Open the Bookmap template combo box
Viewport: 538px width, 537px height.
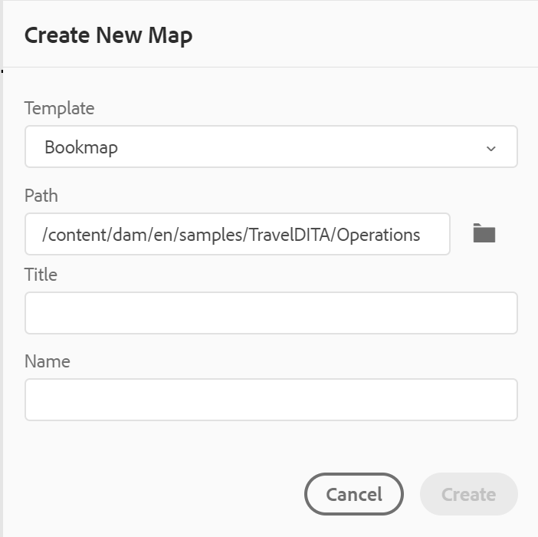(x=271, y=147)
